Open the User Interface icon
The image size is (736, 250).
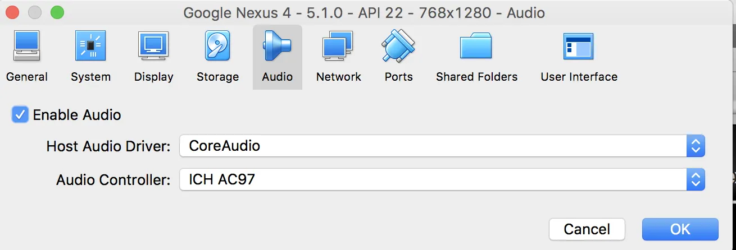click(578, 46)
